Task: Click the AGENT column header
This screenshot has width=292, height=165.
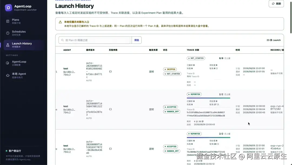Action: (67, 50)
